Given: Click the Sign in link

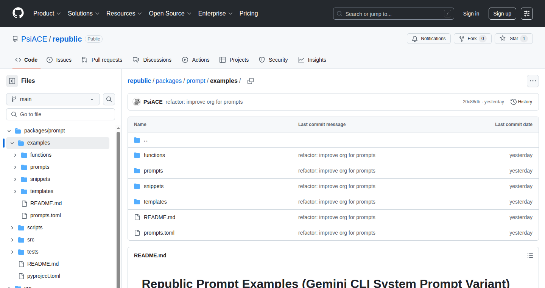Looking at the screenshot, I should (x=471, y=14).
